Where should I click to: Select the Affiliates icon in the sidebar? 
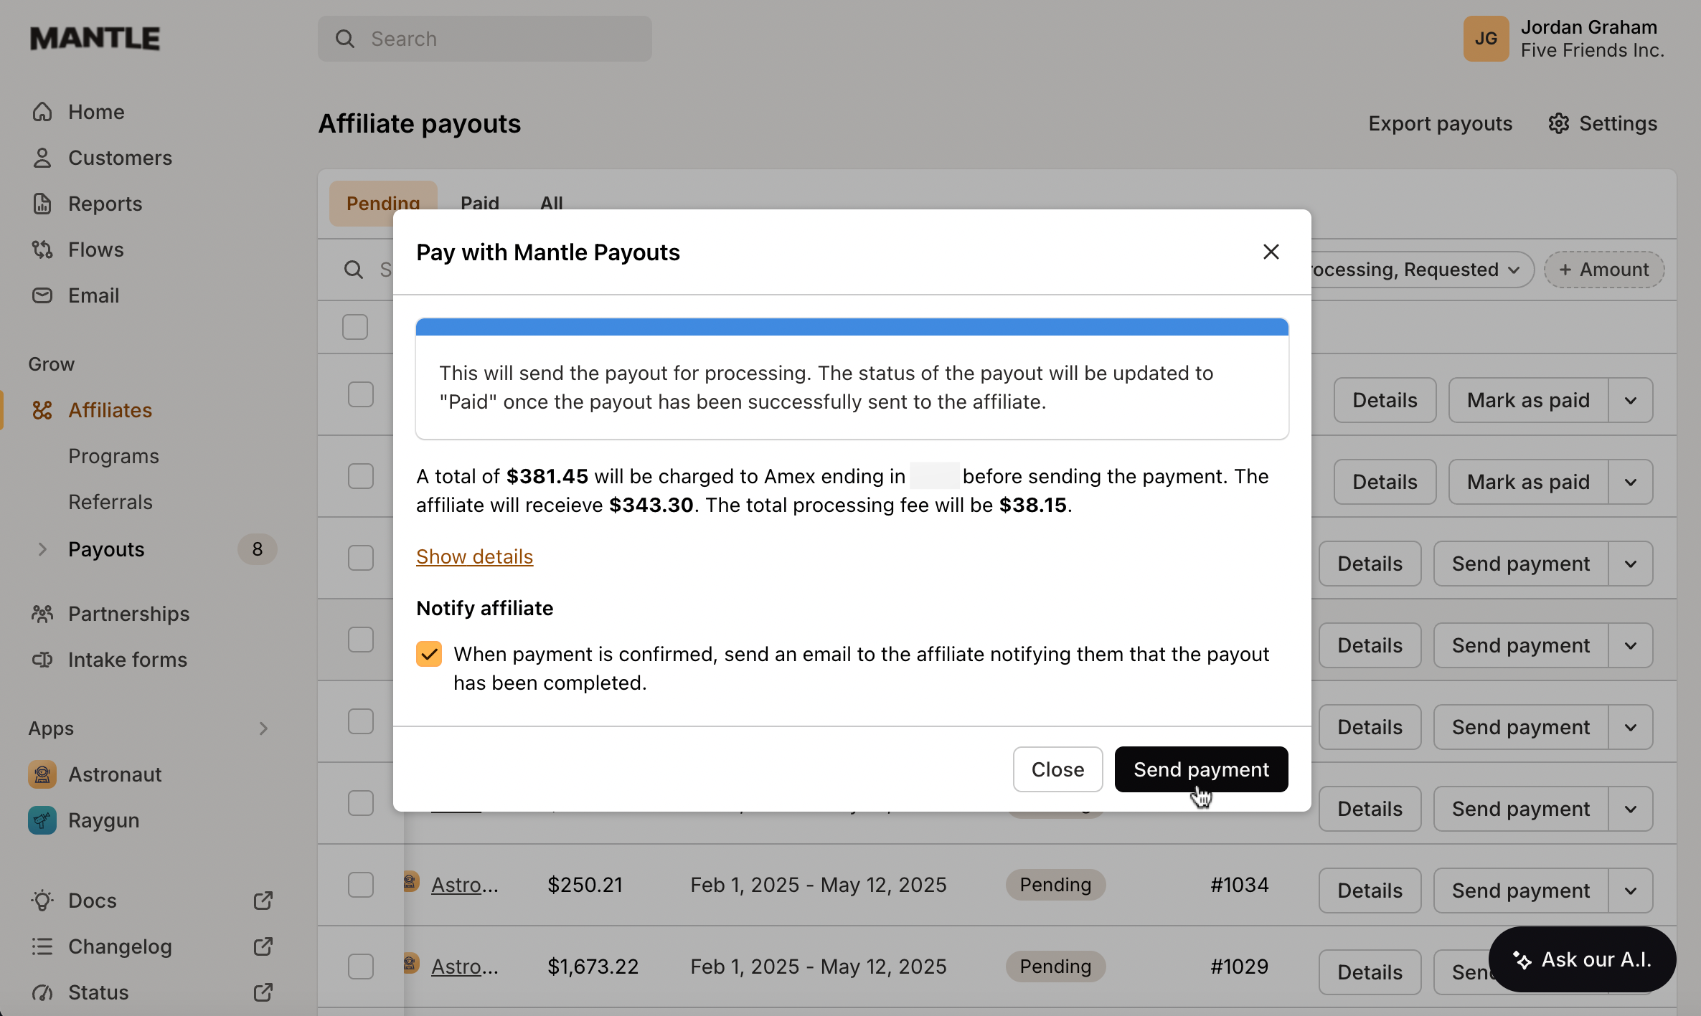pos(42,410)
